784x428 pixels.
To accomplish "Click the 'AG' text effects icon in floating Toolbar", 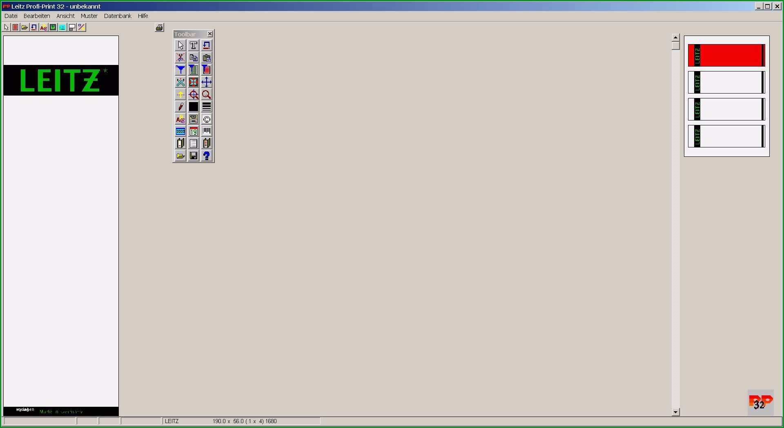I will coord(180,119).
